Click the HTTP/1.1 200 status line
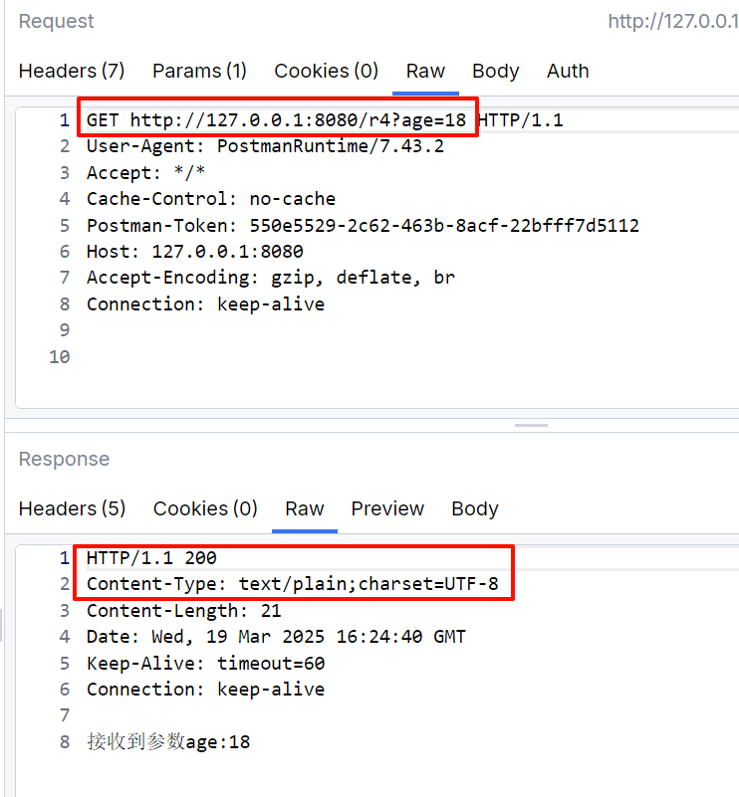This screenshot has height=797, width=739. tap(151, 558)
